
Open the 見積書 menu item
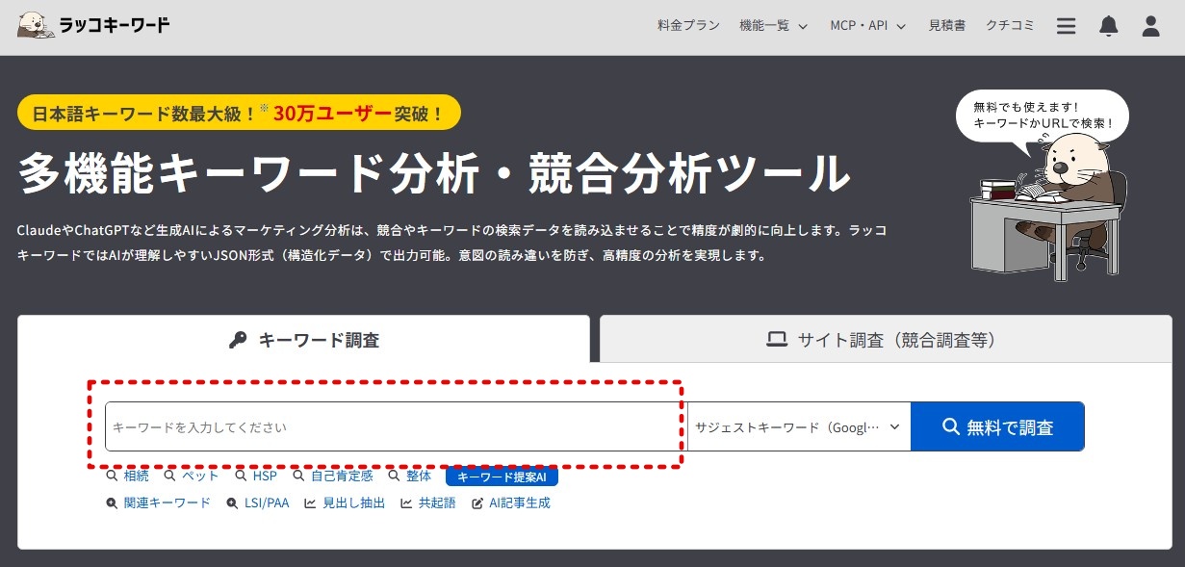(x=947, y=26)
